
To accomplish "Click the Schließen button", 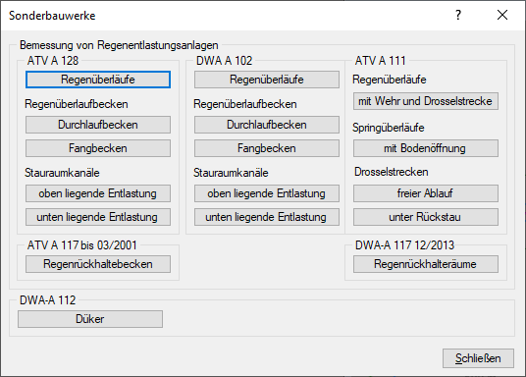I will (x=478, y=358).
